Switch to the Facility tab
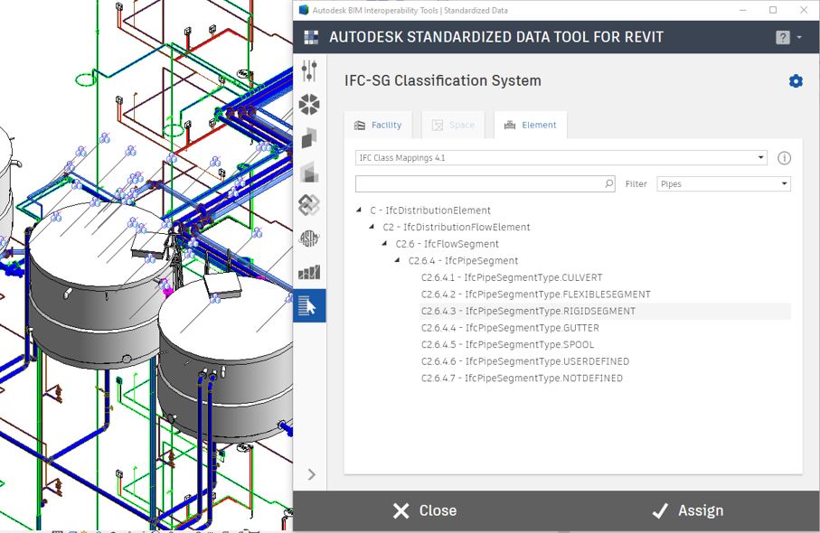This screenshot has height=533, width=820. point(378,126)
